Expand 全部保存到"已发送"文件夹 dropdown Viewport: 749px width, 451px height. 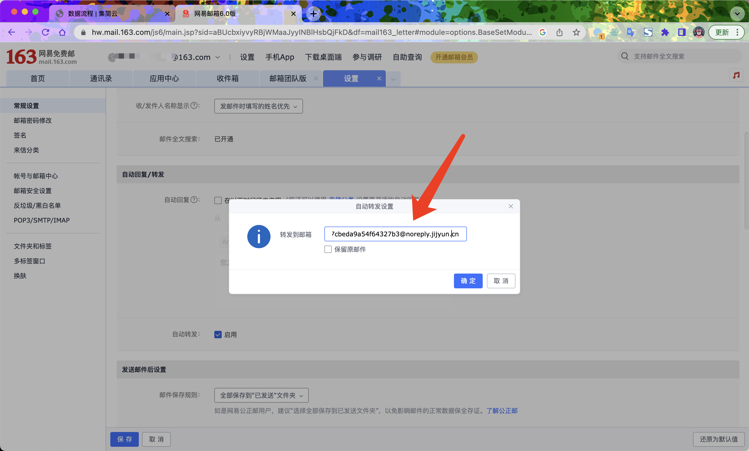click(x=261, y=395)
